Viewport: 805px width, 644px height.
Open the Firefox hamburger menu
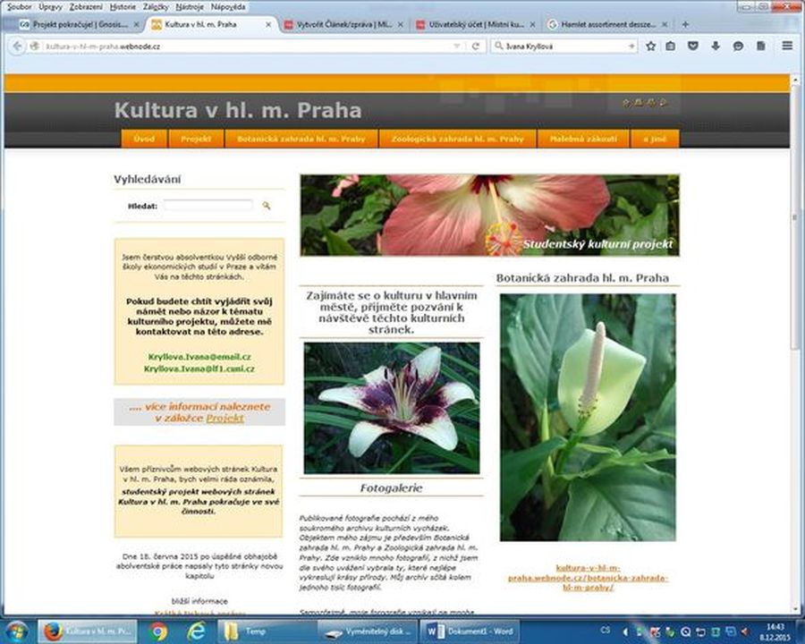tap(787, 47)
